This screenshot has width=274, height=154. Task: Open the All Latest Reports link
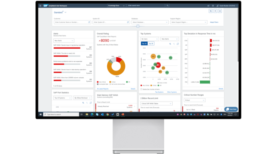(x=103, y=88)
